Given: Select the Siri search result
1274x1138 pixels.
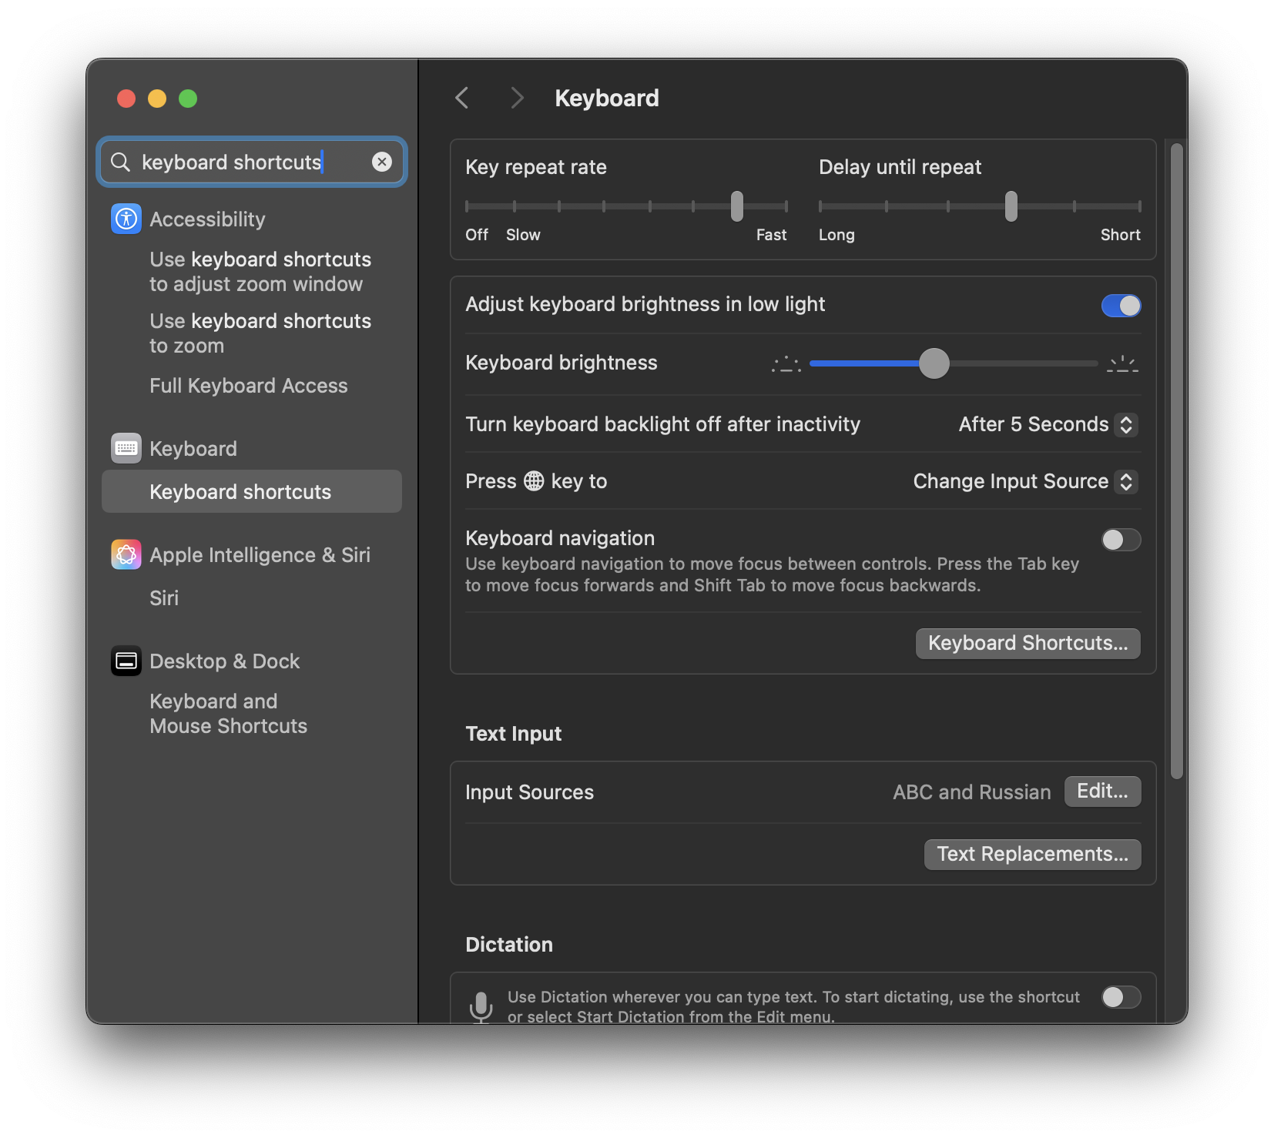Looking at the screenshot, I should (x=164, y=598).
